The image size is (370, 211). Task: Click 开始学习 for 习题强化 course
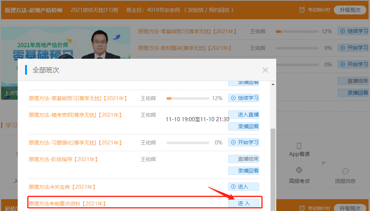[244, 142]
